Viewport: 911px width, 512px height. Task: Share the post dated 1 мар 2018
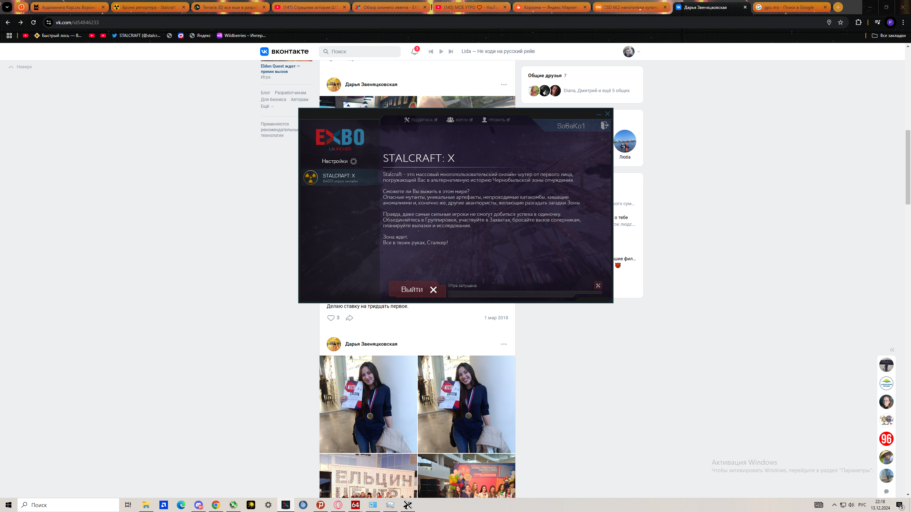[349, 318]
